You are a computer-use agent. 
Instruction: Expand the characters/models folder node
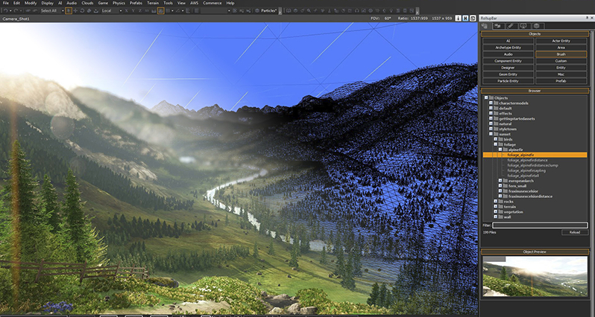[491, 102]
